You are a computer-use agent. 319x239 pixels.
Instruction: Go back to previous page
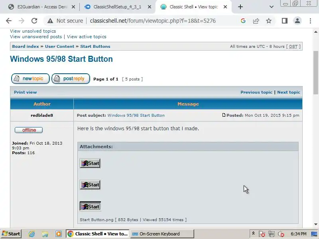pos(9,21)
